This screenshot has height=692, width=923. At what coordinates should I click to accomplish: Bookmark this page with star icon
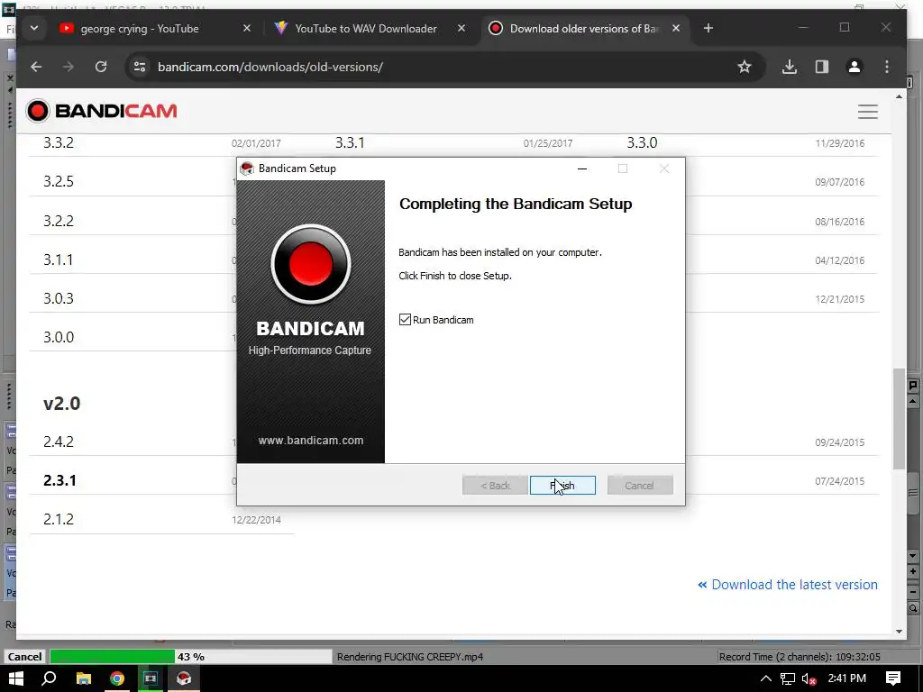(745, 67)
